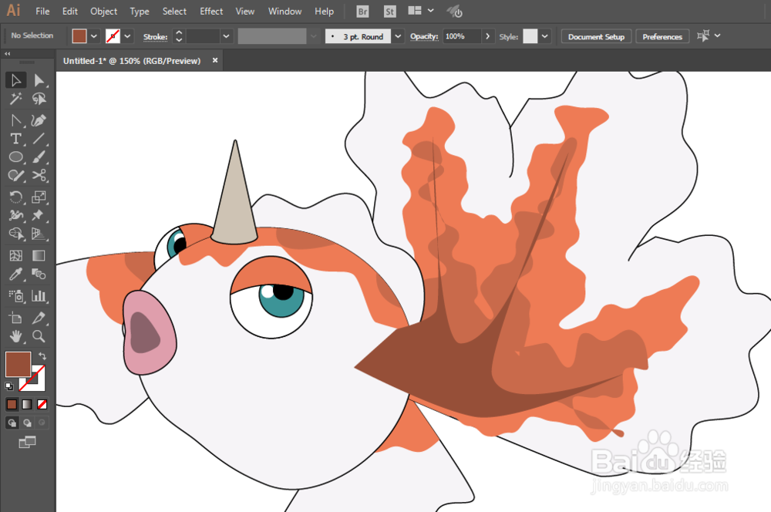Swap fill and stroke colors

point(42,355)
